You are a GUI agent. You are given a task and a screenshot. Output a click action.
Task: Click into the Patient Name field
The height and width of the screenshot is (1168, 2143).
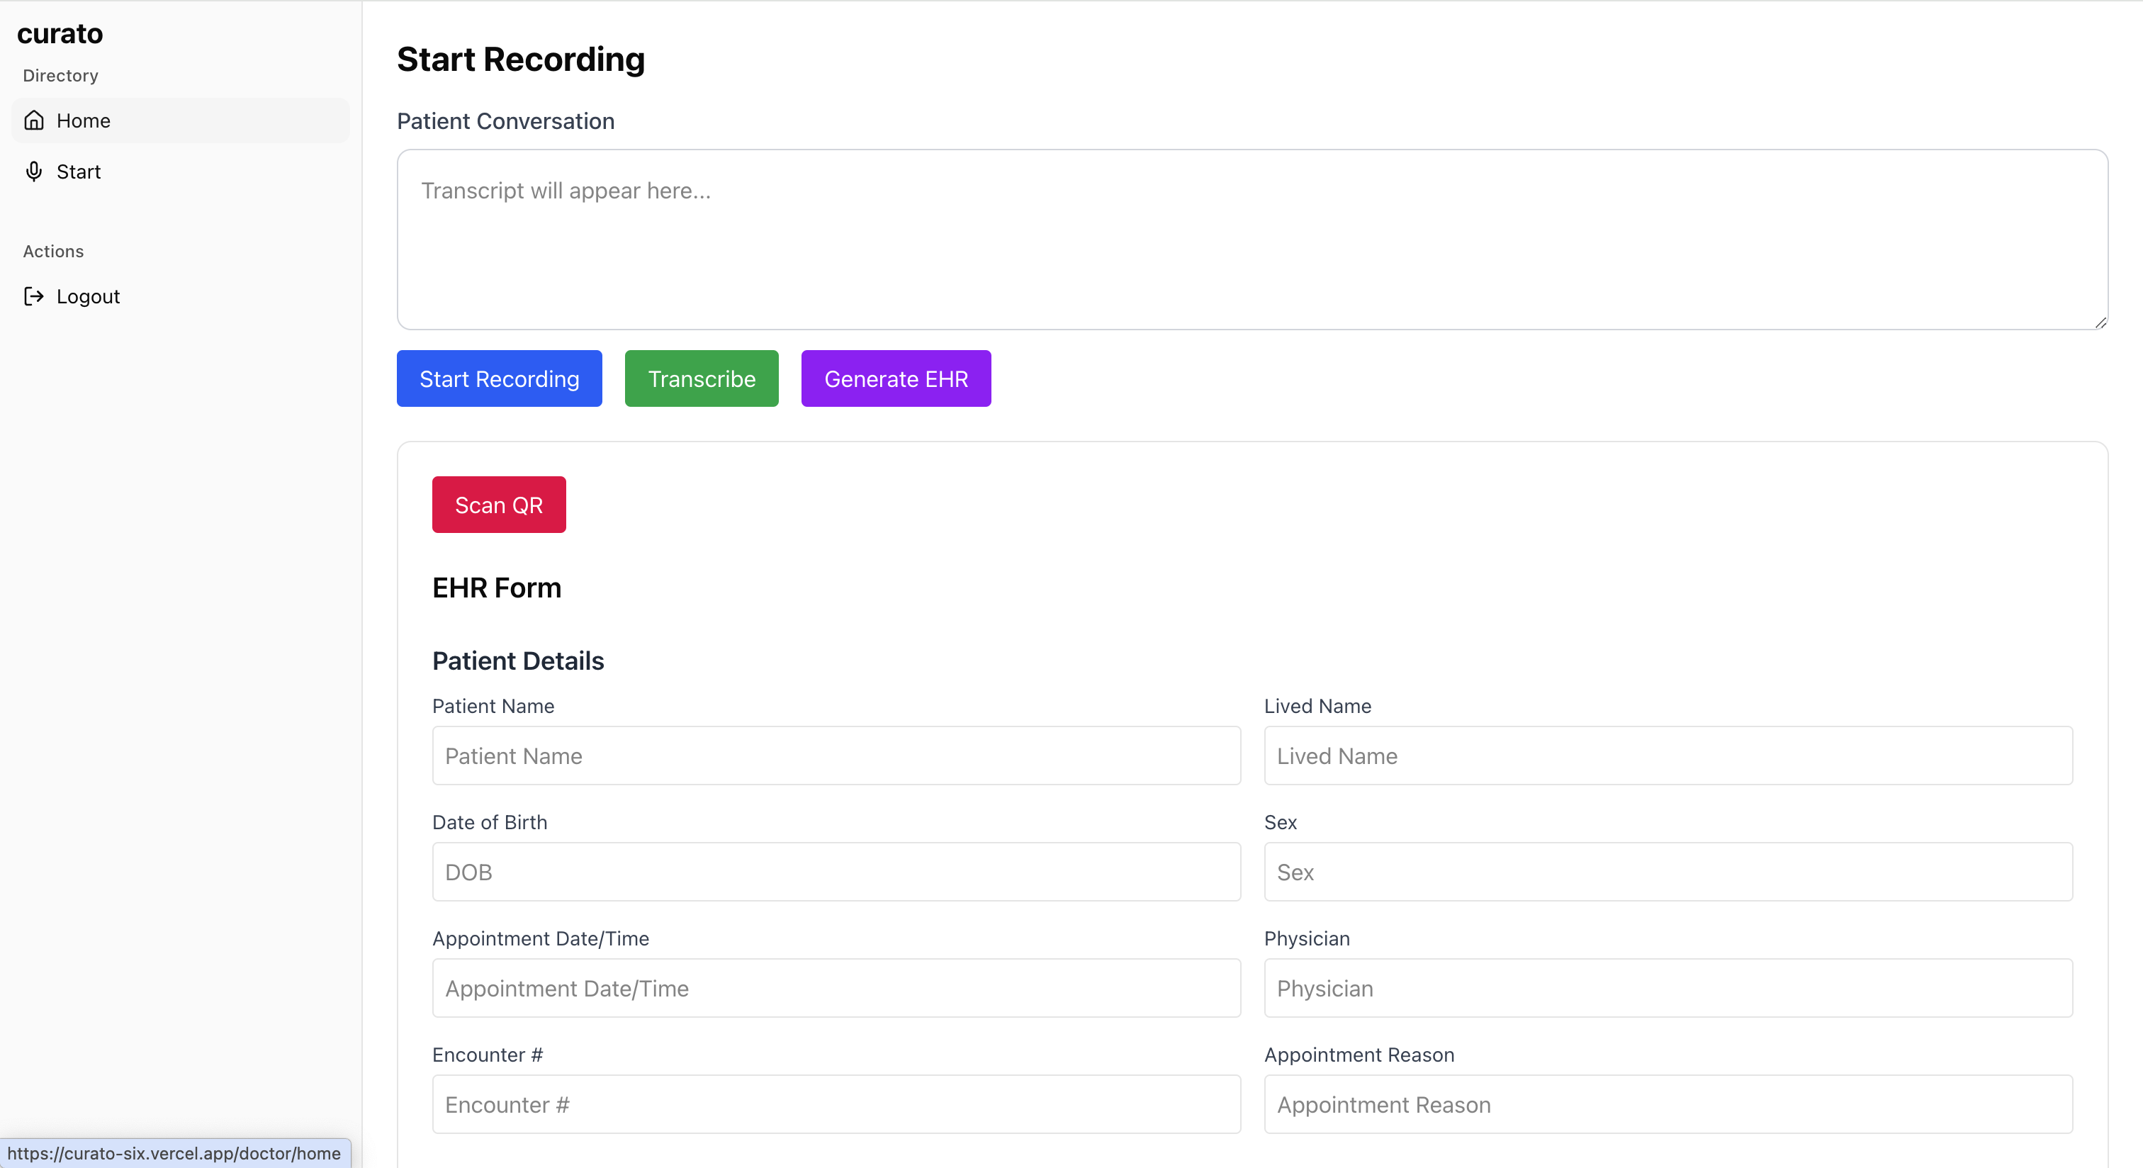pyautogui.click(x=836, y=756)
